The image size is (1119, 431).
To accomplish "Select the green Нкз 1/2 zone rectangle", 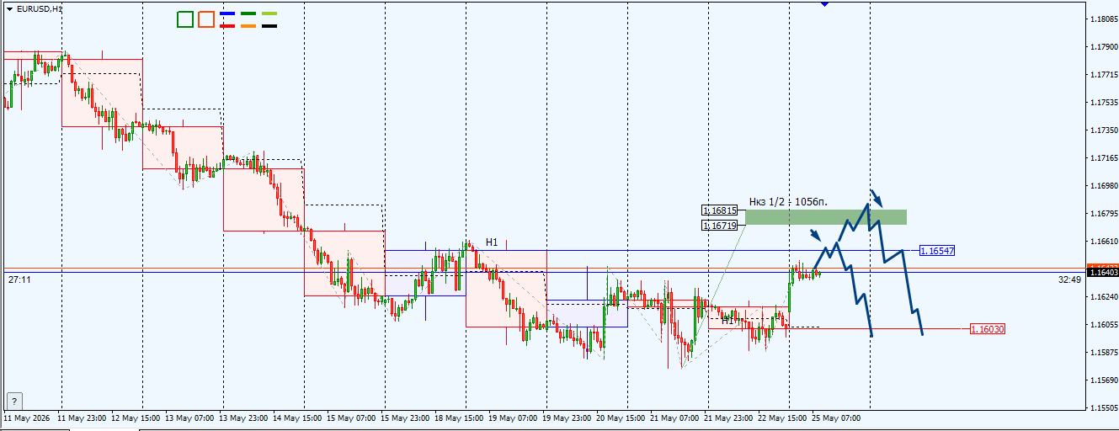I will coord(826,217).
